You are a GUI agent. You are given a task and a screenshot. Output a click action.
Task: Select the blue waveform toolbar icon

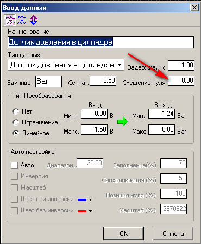tap(22, 20)
